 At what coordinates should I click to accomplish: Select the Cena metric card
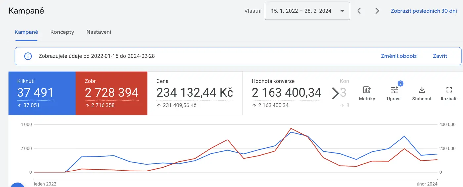tap(195, 93)
